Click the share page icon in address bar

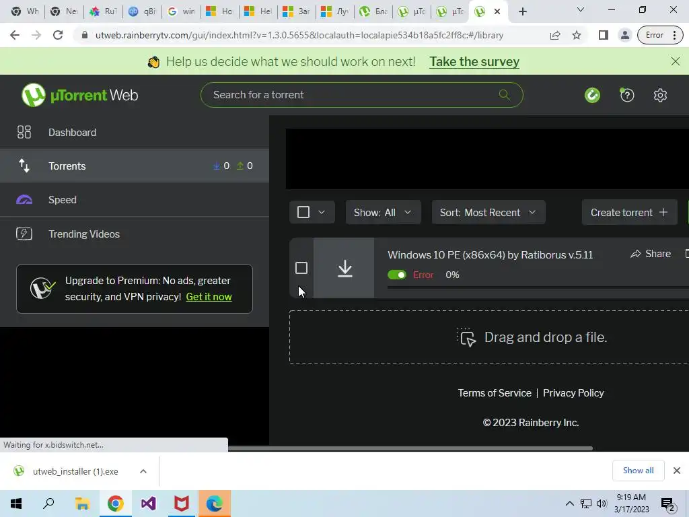point(555,35)
